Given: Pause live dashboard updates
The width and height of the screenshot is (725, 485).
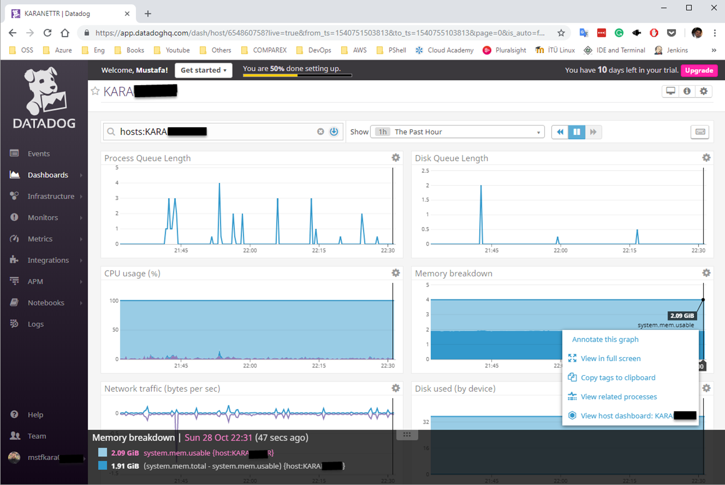Looking at the screenshot, I should [576, 132].
